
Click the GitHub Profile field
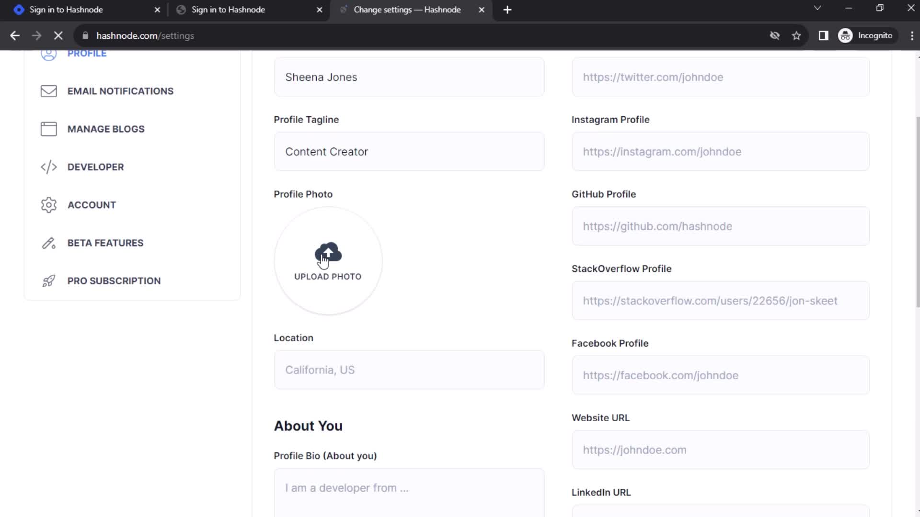pos(720,226)
